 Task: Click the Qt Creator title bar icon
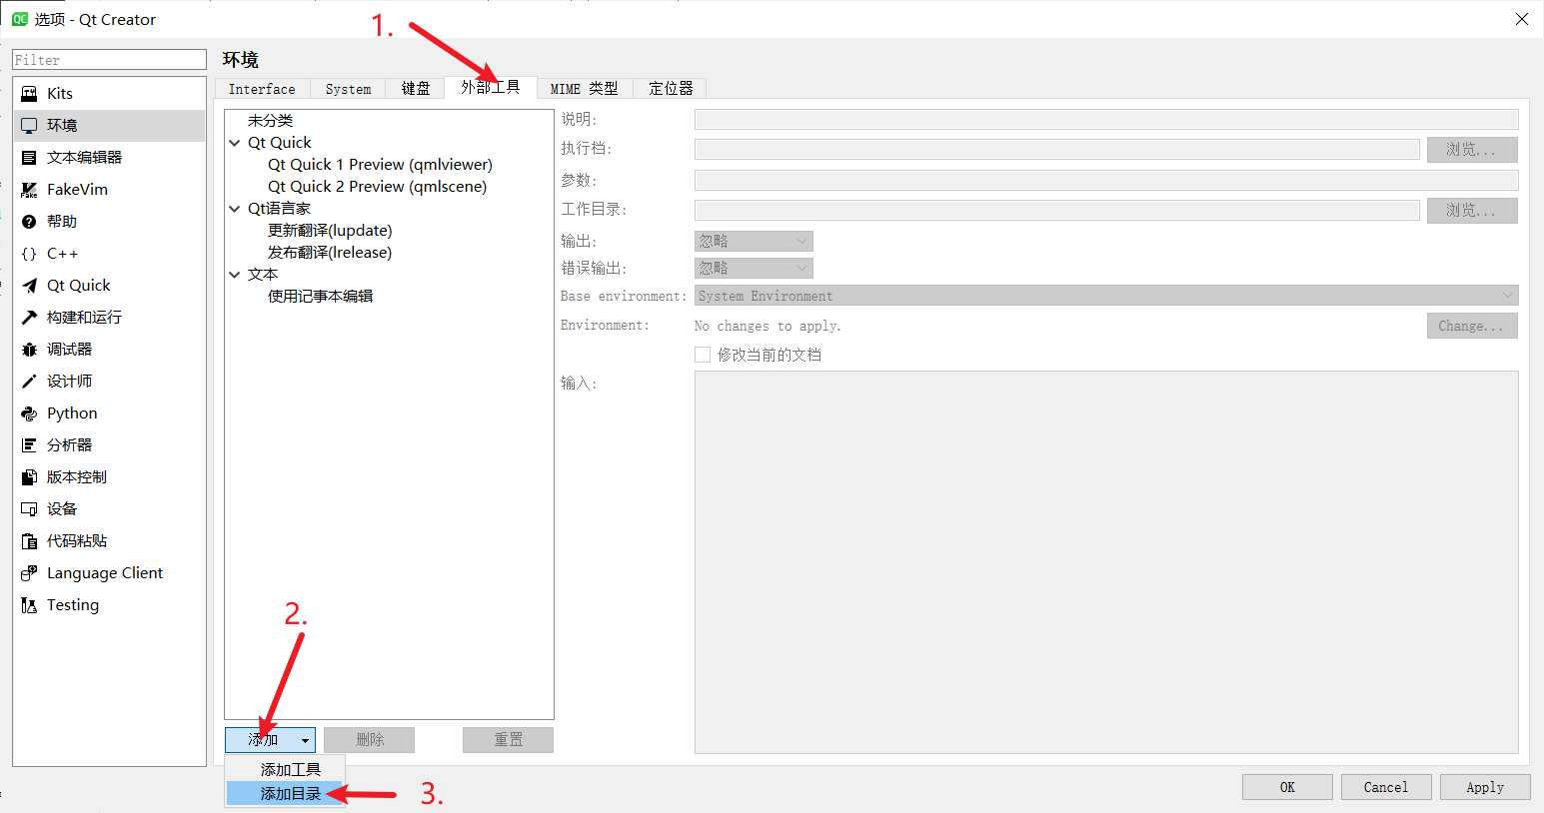click(19, 19)
